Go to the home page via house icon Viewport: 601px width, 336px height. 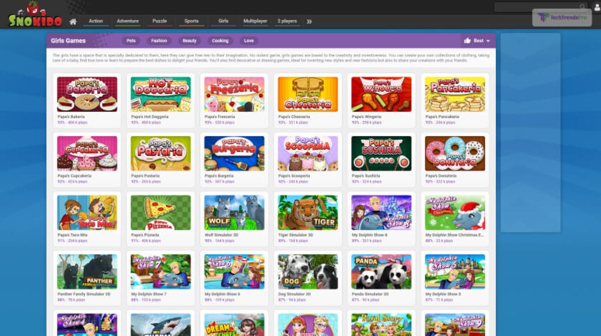pos(73,22)
